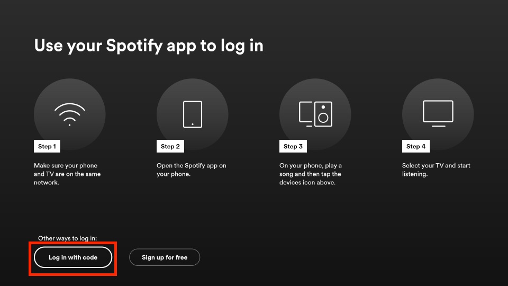Click the Step 3 label
Viewport: 508px width, 286px height.
click(293, 146)
